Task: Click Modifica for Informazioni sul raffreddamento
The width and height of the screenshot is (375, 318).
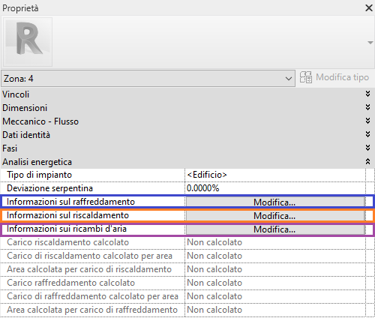Action: click(x=275, y=202)
